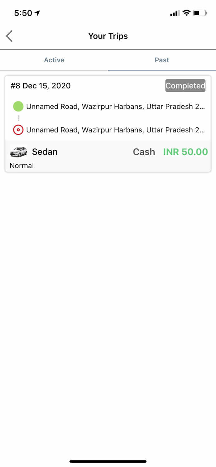The height and width of the screenshot is (467, 216).
Task: Tap the Wi-Fi status icon
Action: tap(186, 13)
